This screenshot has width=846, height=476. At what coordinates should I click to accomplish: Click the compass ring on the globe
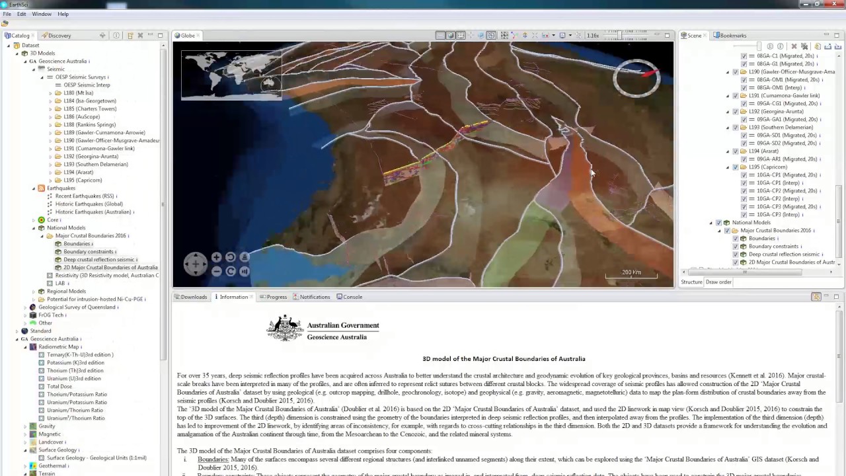[636, 78]
